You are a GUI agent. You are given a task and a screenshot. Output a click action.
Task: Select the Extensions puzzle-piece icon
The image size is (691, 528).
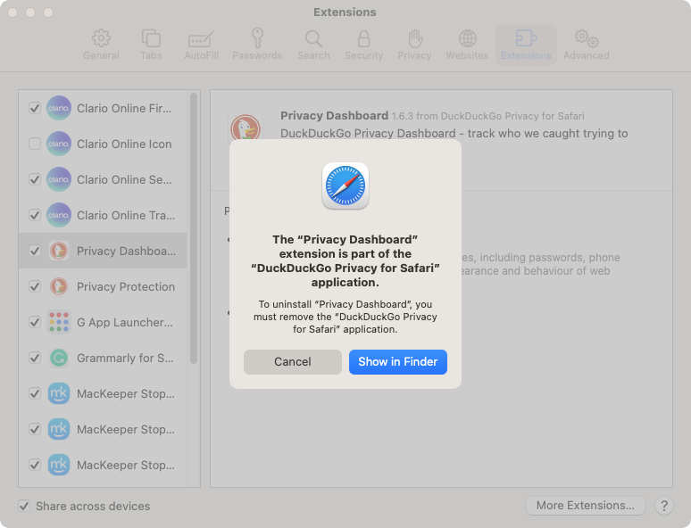526,38
